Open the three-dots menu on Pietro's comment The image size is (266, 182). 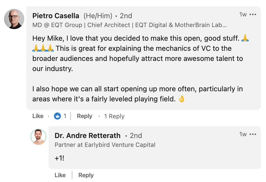pyautogui.click(x=253, y=15)
